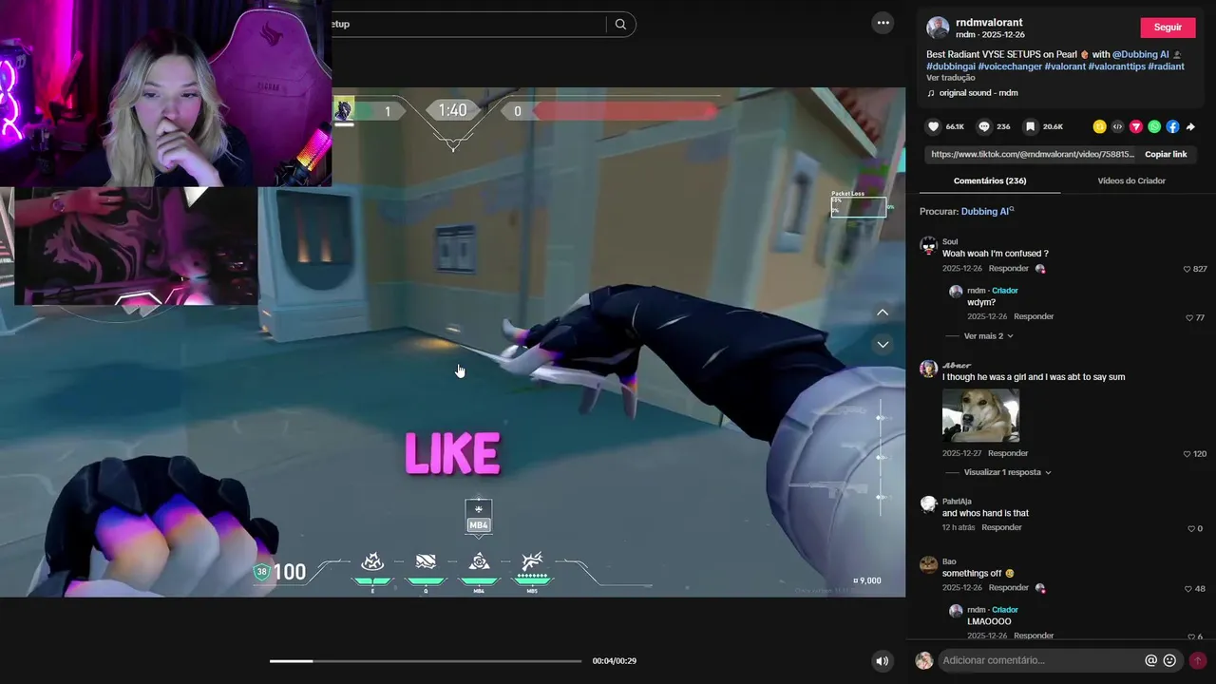Viewport: 1216px width, 684px height.
Task: Like rndm's 'wdym?' reply
Action: [1190, 317]
